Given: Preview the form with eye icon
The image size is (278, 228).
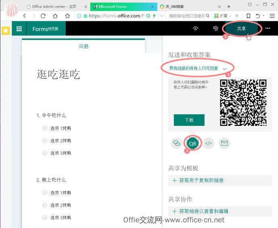Looking at the screenshot, I should click(195, 28).
